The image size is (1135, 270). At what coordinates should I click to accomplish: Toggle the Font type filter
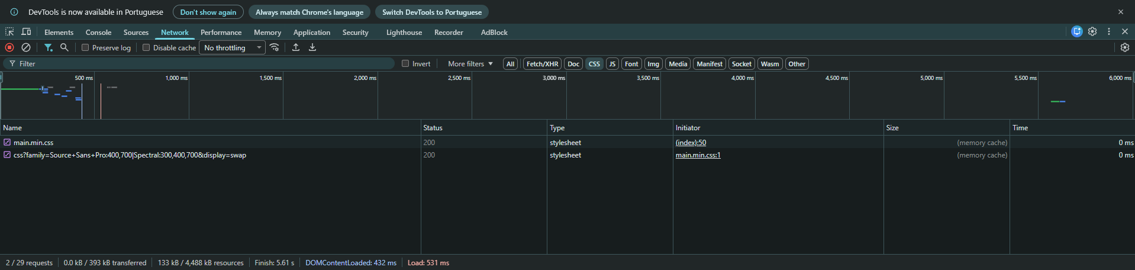coord(631,64)
